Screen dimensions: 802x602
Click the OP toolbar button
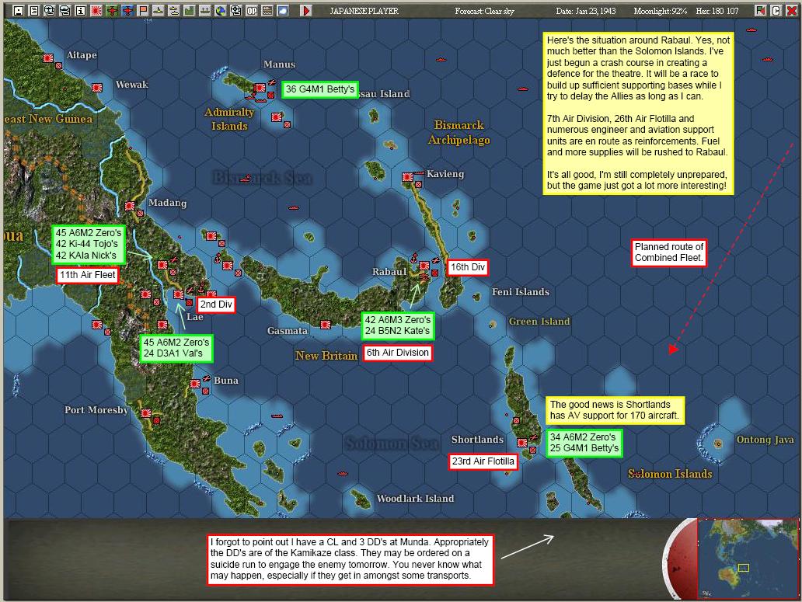click(x=252, y=10)
